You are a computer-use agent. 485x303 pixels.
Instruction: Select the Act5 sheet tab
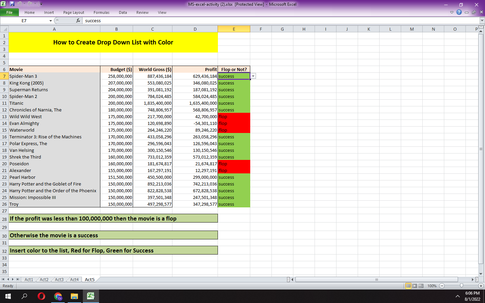pos(90,279)
